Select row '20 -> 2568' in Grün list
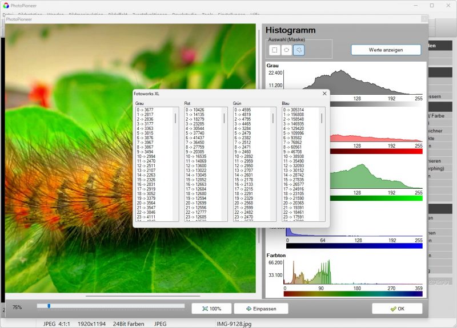Screen dimensions: 457x328 click(x=244, y=203)
